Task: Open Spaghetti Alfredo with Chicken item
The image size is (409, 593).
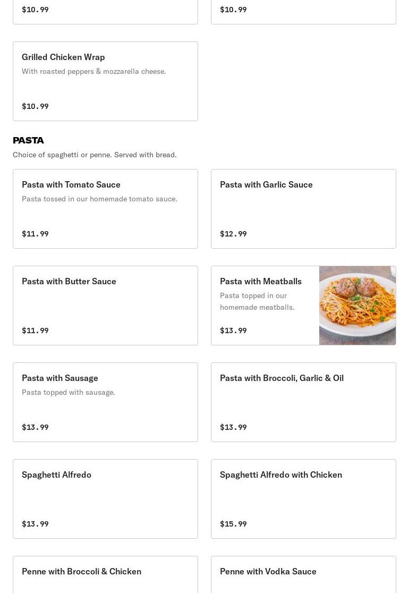Action: coord(303,499)
